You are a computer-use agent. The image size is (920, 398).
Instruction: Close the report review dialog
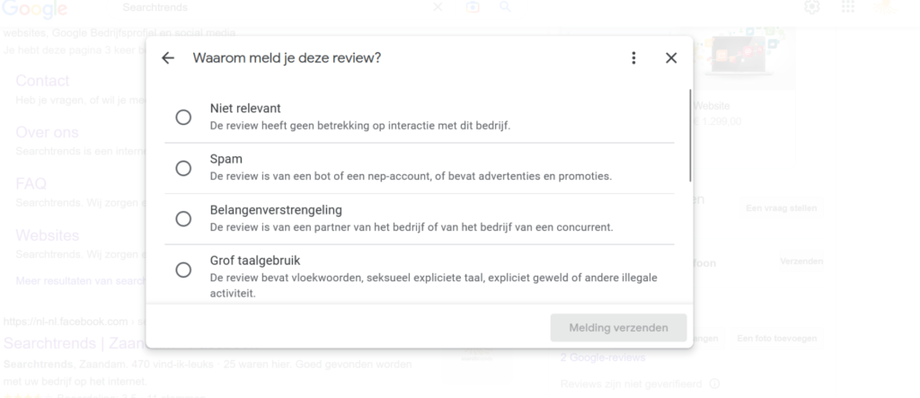click(x=671, y=57)
